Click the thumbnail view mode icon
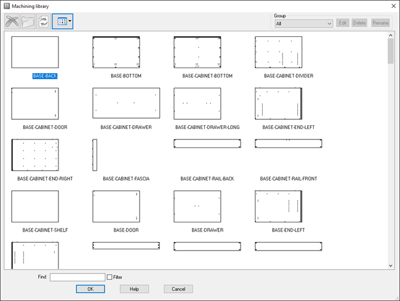This screenshot has height=301, width=400. (60, 21)
